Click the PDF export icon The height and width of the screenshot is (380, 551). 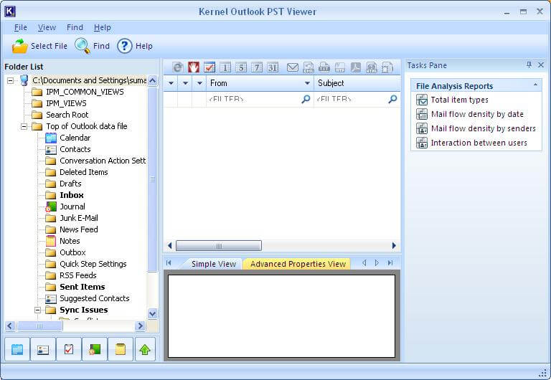tap(356, 67)
